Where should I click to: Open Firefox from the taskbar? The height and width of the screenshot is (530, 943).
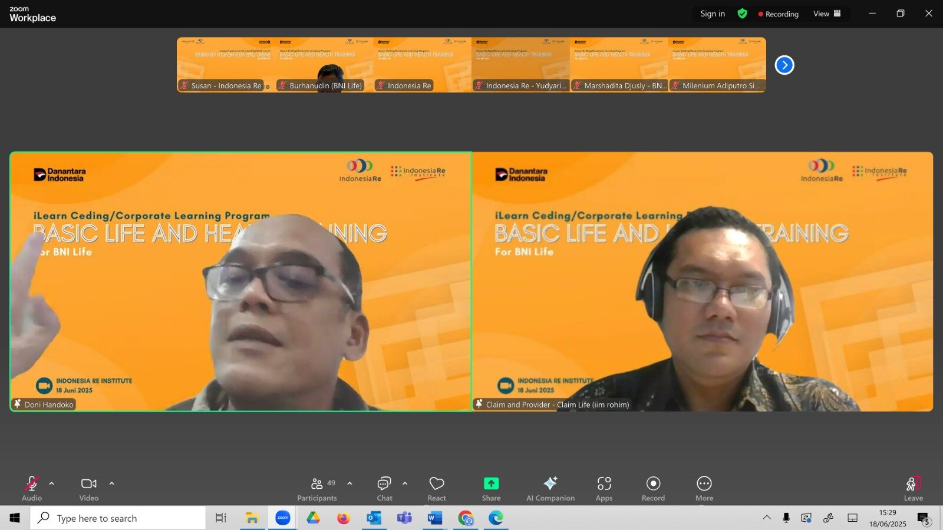[x=344, y=518]
